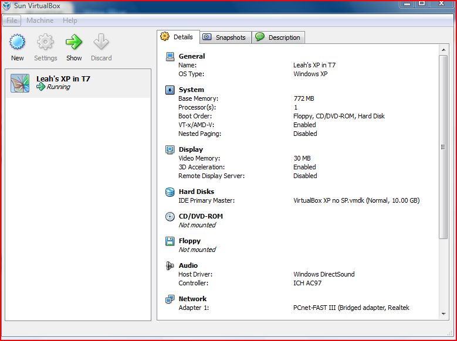Open the Floppy heading link
The height and width of the screenshot is (341, 457).
189,241
